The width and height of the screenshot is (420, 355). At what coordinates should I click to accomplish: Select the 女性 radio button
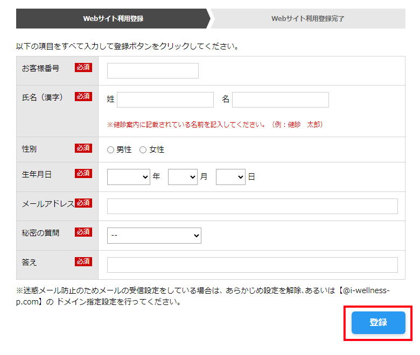143,150
